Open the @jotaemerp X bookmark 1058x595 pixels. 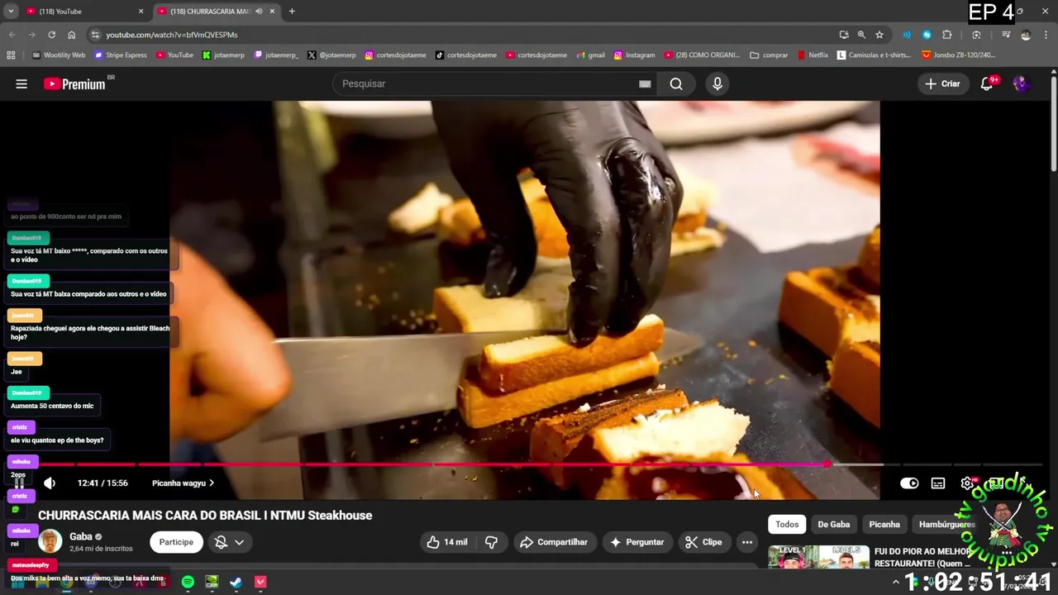coord(331,55)
